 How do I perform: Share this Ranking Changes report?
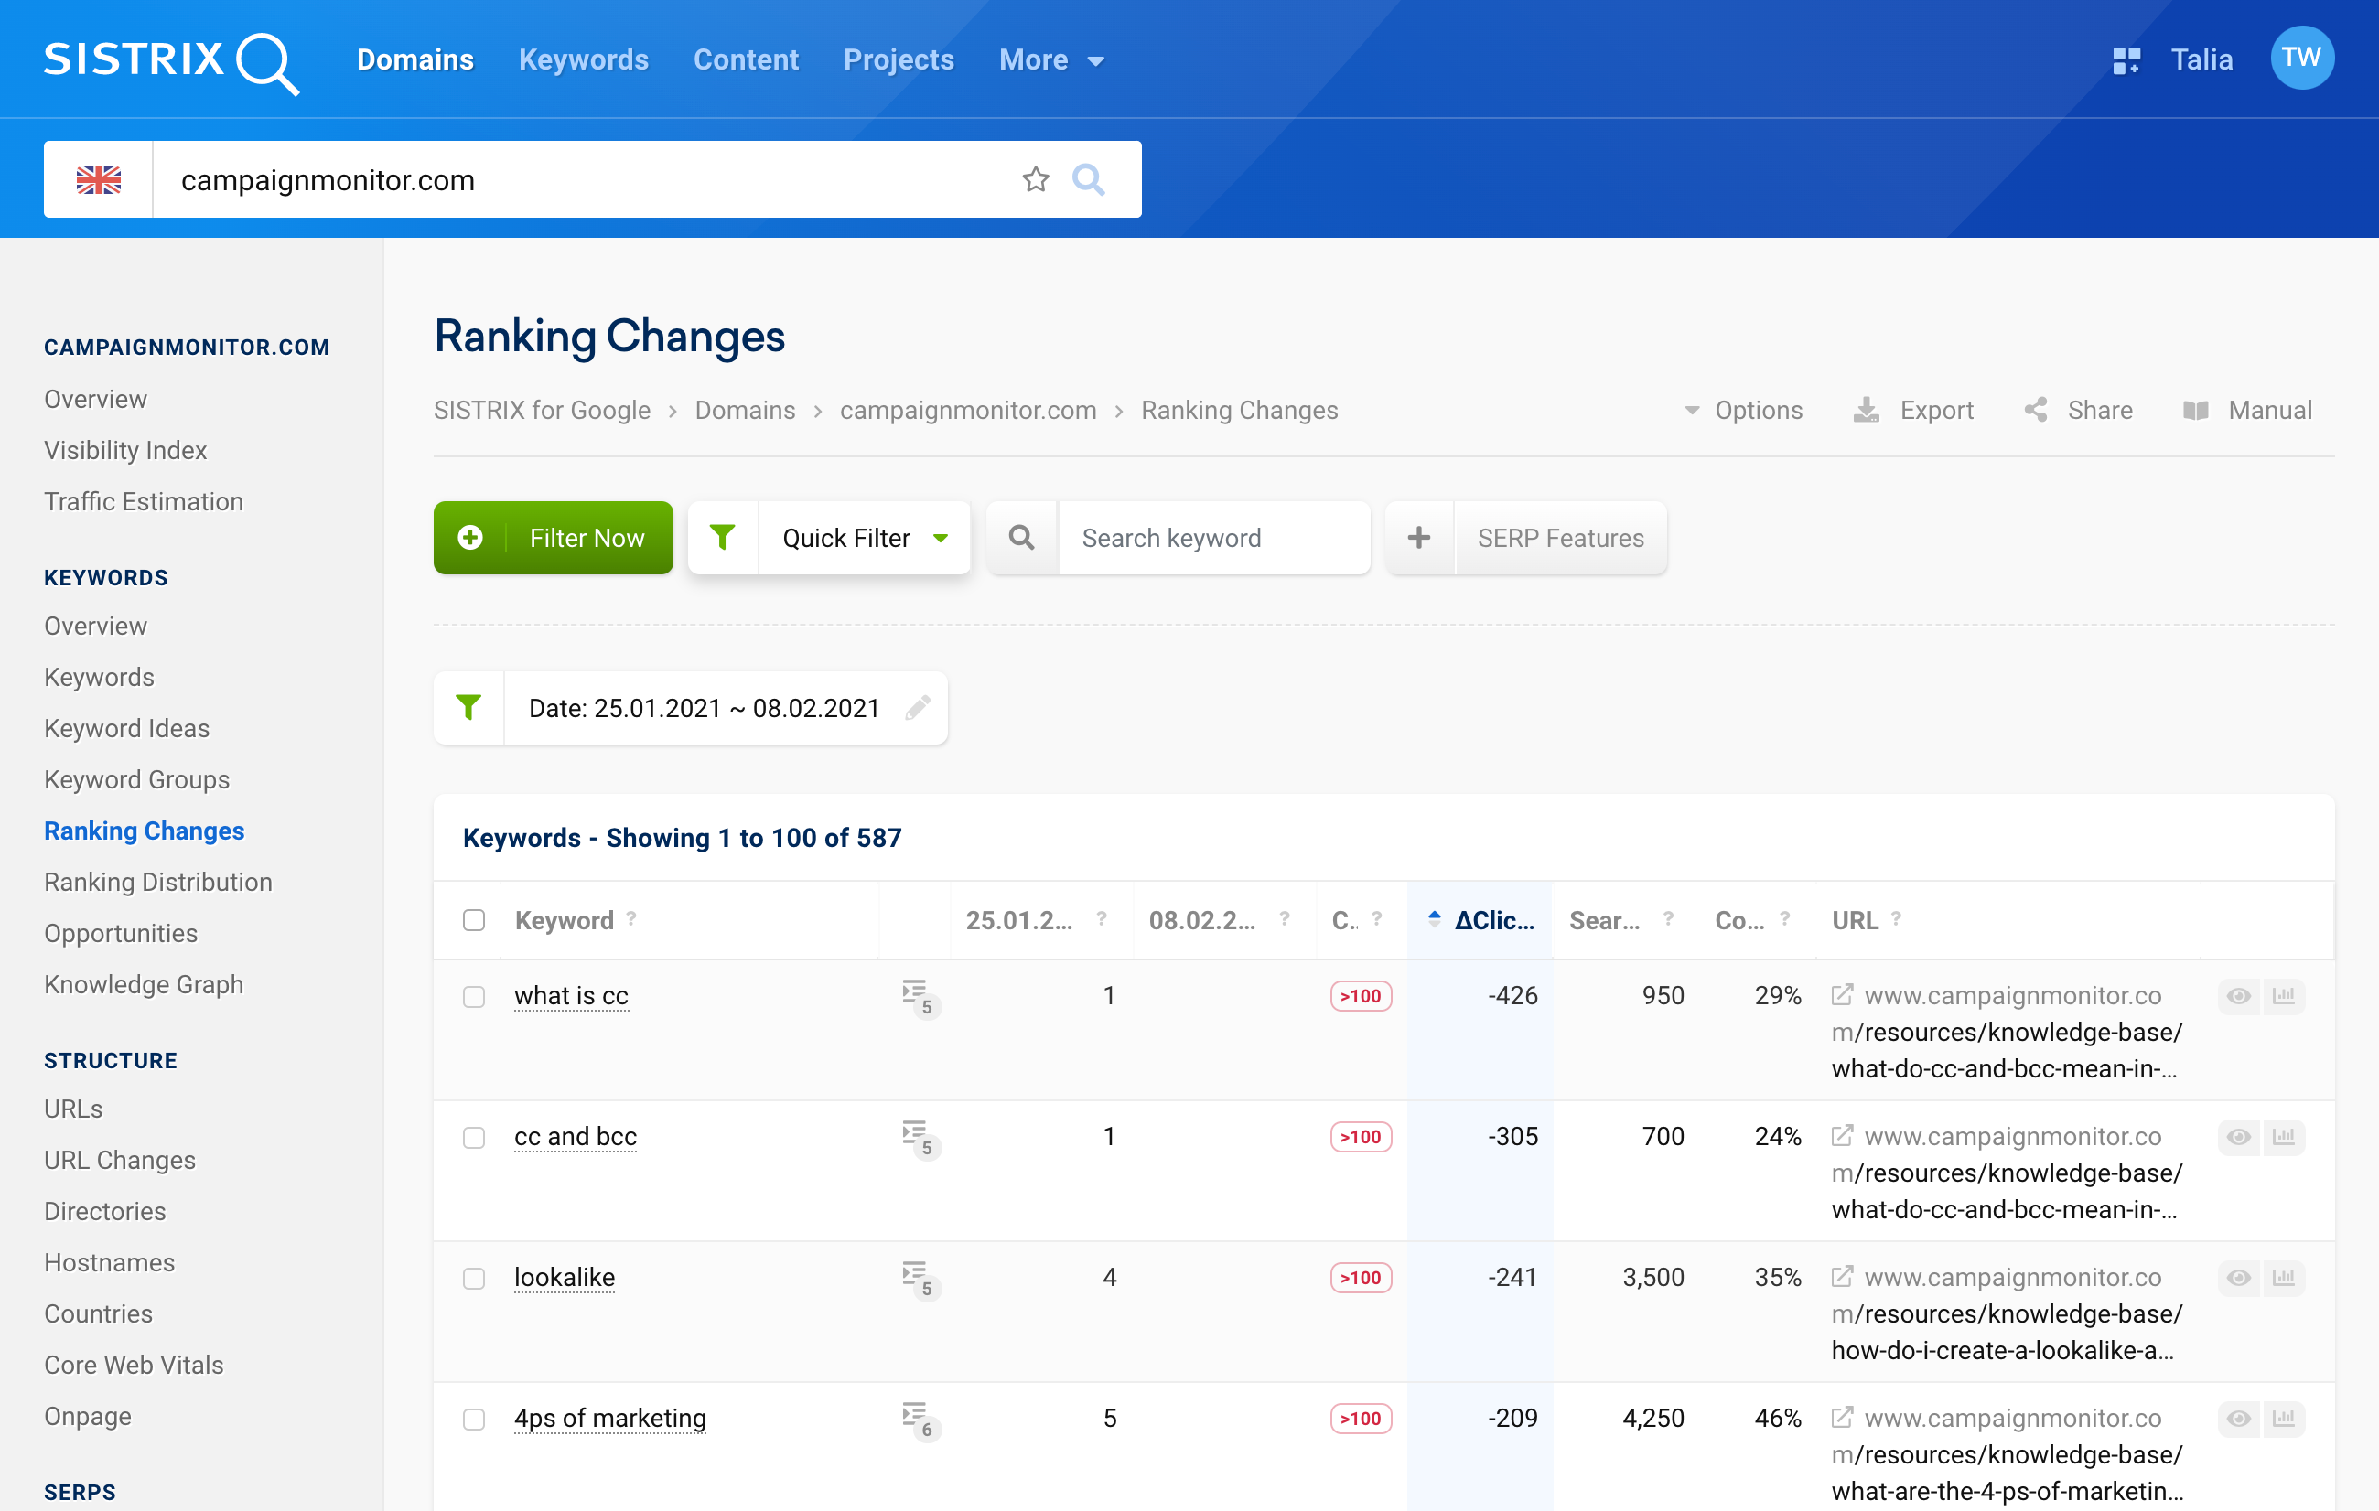(x=2079, y=410)
